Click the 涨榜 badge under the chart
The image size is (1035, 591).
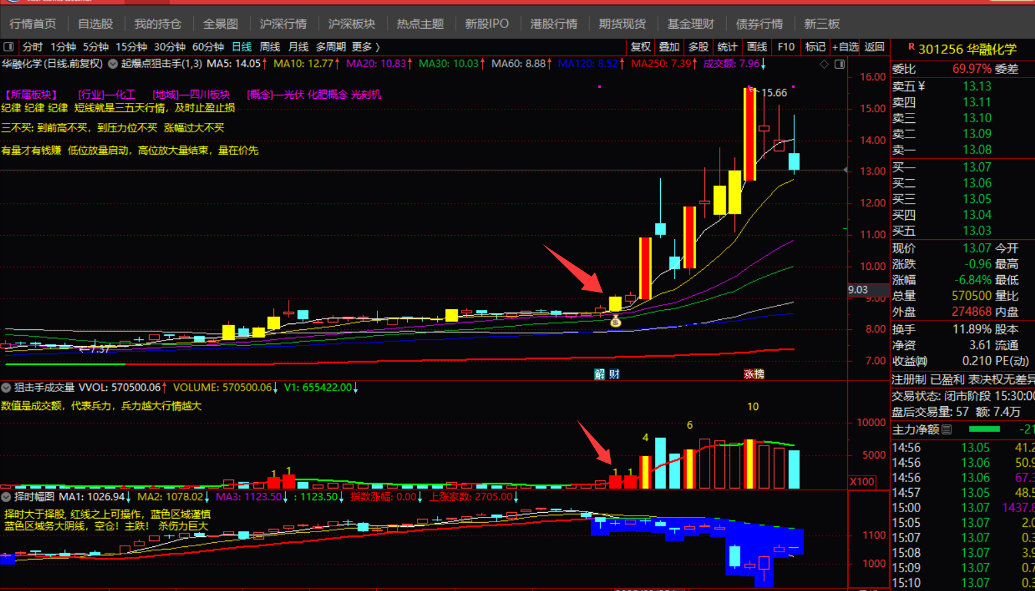click(754, 374)
